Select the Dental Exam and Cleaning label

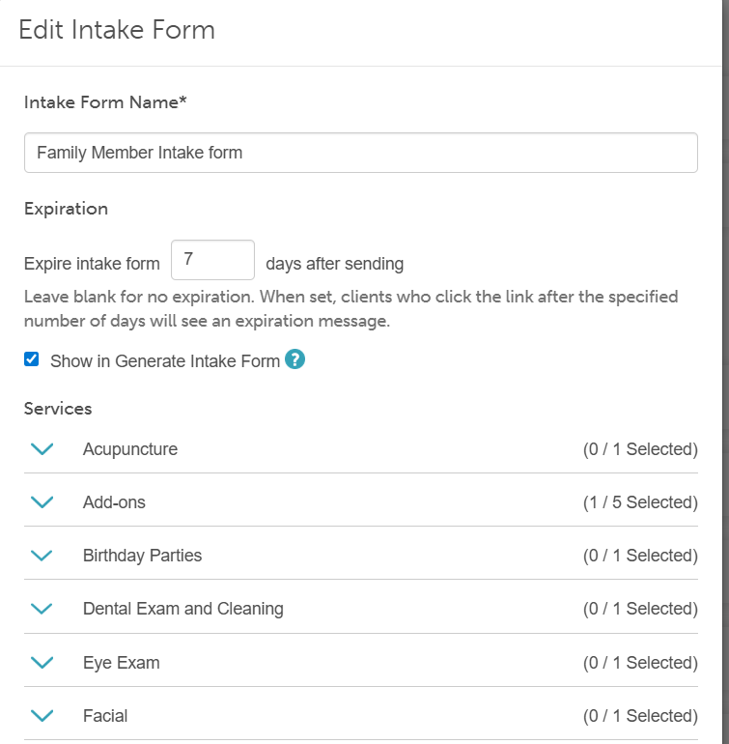pos(183,609)
